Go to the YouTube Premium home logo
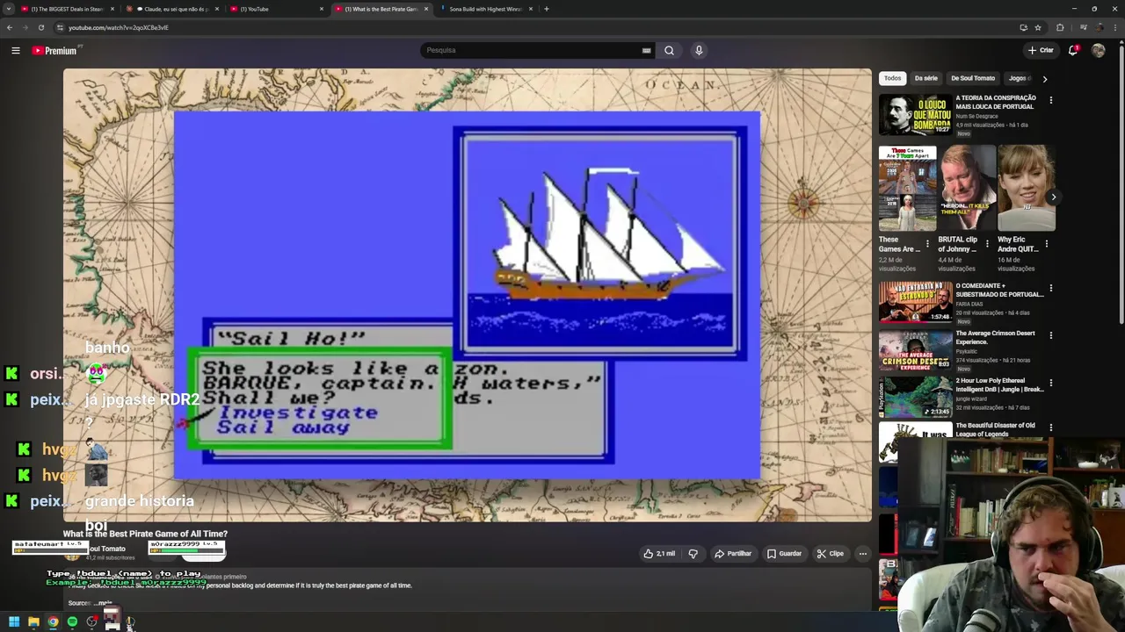 pos(54,50)
